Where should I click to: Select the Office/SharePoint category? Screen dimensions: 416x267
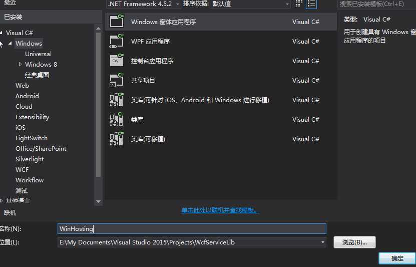[x=41, y=149]
